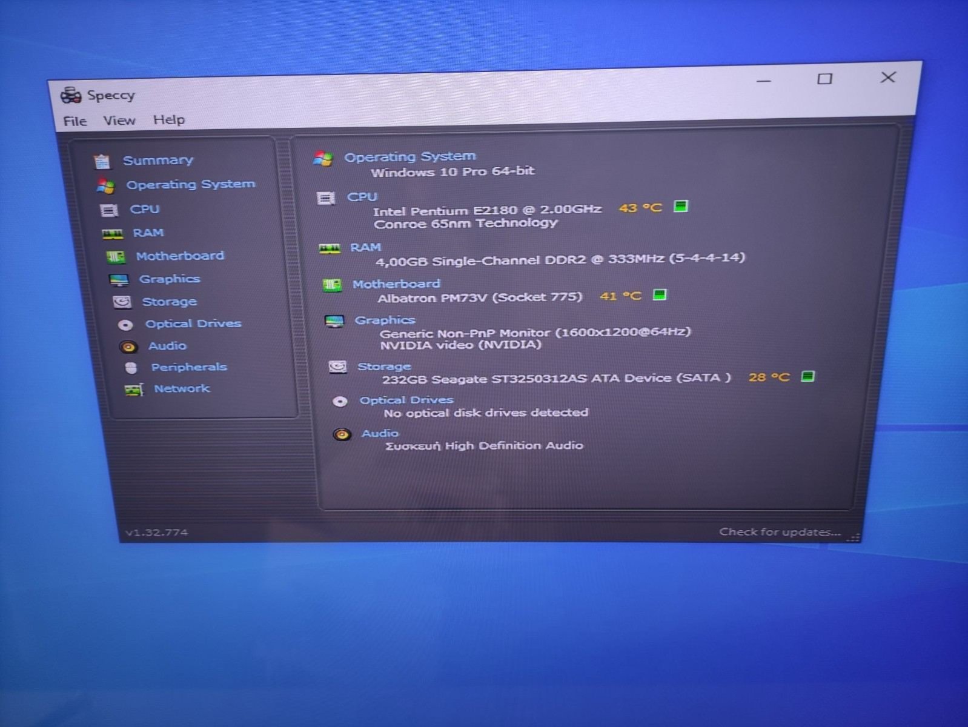Click the Motherboard icon in sidebar
This screenshot has height=727, width=968.
click(x=116, y=257)
